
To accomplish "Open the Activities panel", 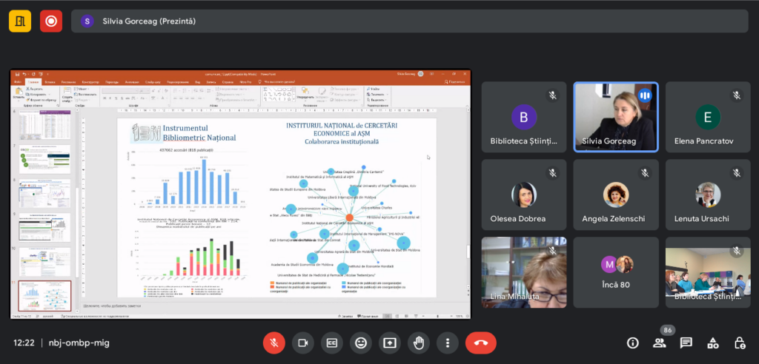I will point(712,343).
